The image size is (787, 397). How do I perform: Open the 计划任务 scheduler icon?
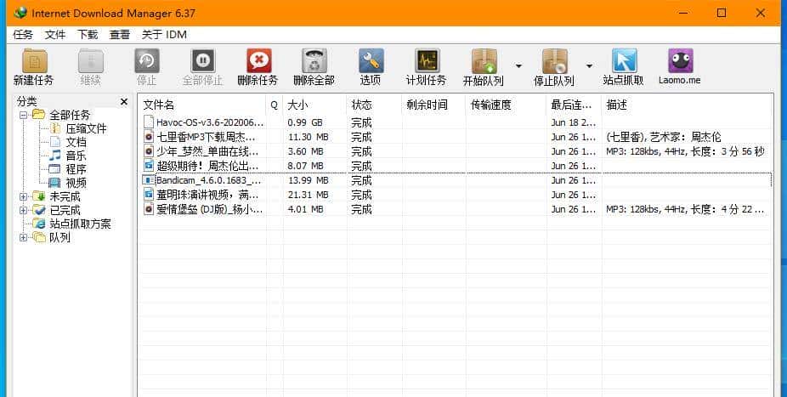[427, 61]
